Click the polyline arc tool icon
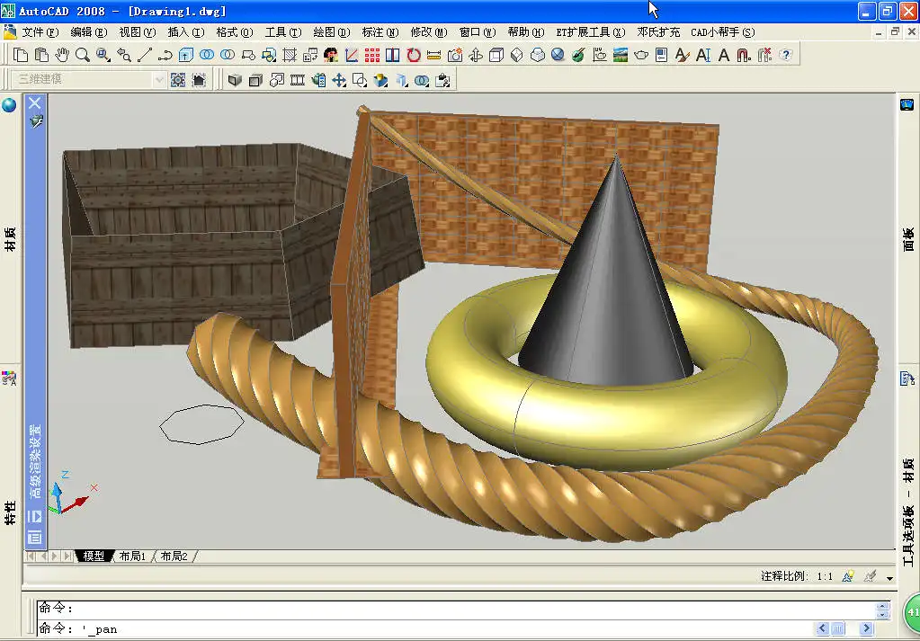Viewport: 920px width, 641px height. pos(165,55)
